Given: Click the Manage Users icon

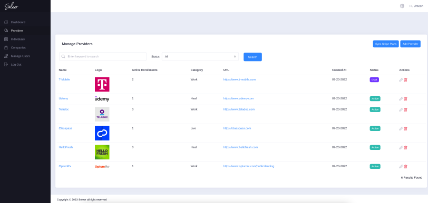Looking at the screenshot, I should tap(6, 56).
